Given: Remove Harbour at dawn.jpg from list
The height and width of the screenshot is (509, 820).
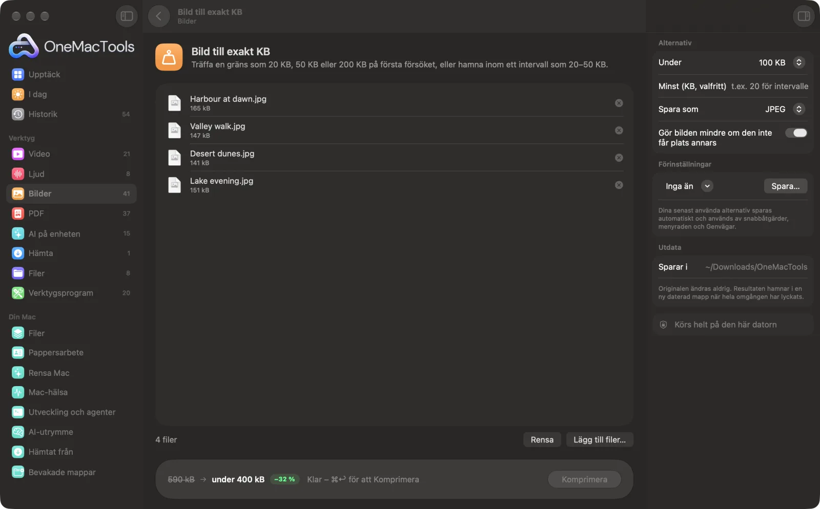Looking at the screenshot, I should tap(619, 103).
